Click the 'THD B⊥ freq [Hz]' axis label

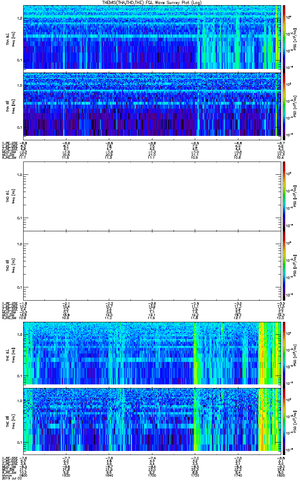click(10, 196)
